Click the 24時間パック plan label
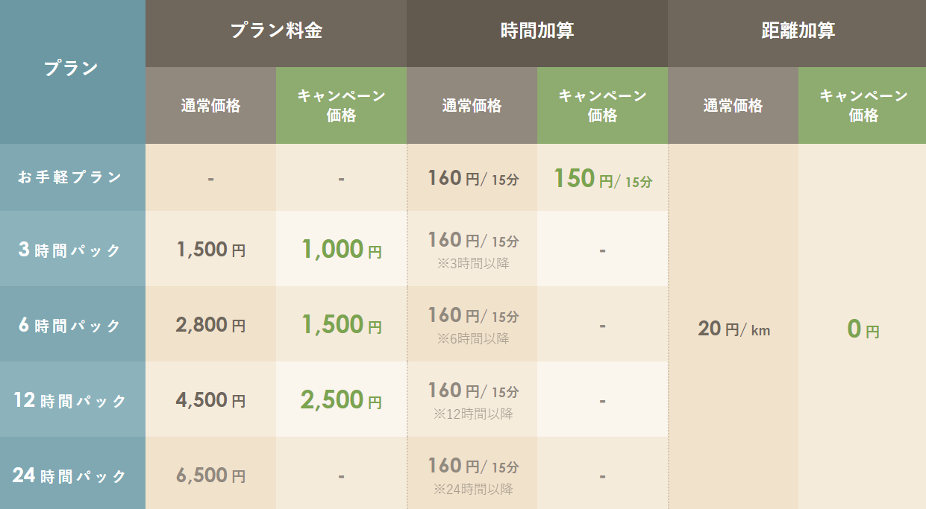Image resolution: width=926 pixels, height=509 pixels. [72, 475]
